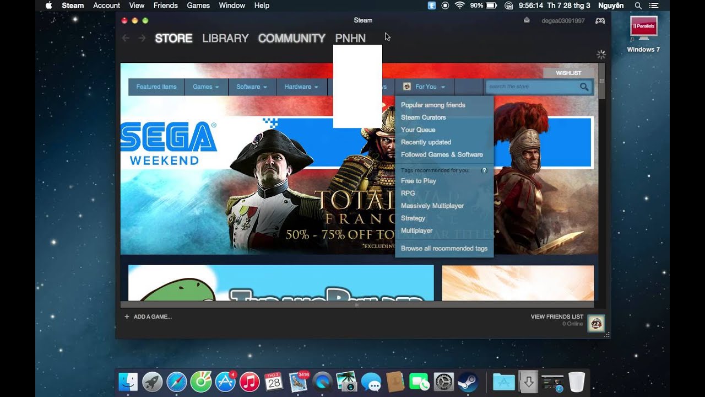Open the Games menu in the menu bar
This screenshot has height=397, width=705.
[x=198, y=6]
